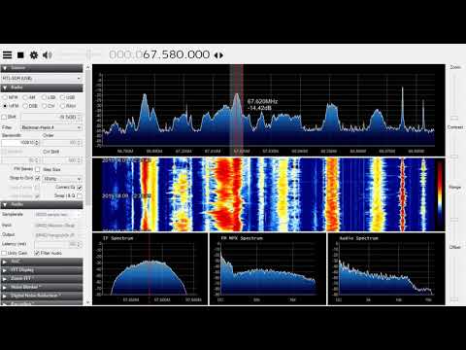The height and width of the screenshot is (350, 466).
Task: Select the RAW demodulation mode
Action: [68, 106]
